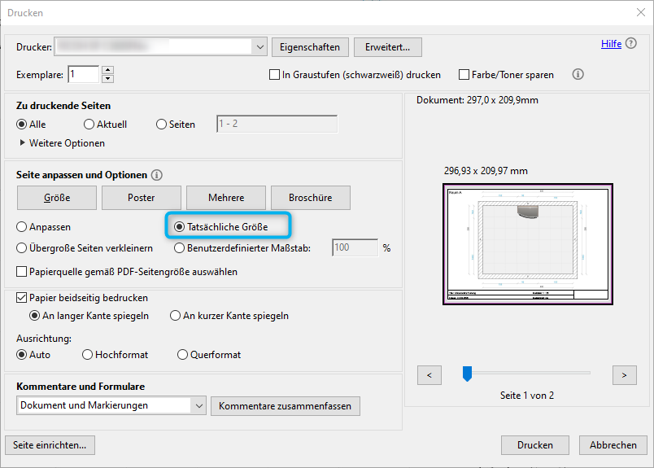Switch to the Broschüre option tab
654x468 pixels.
pos(311,198)
